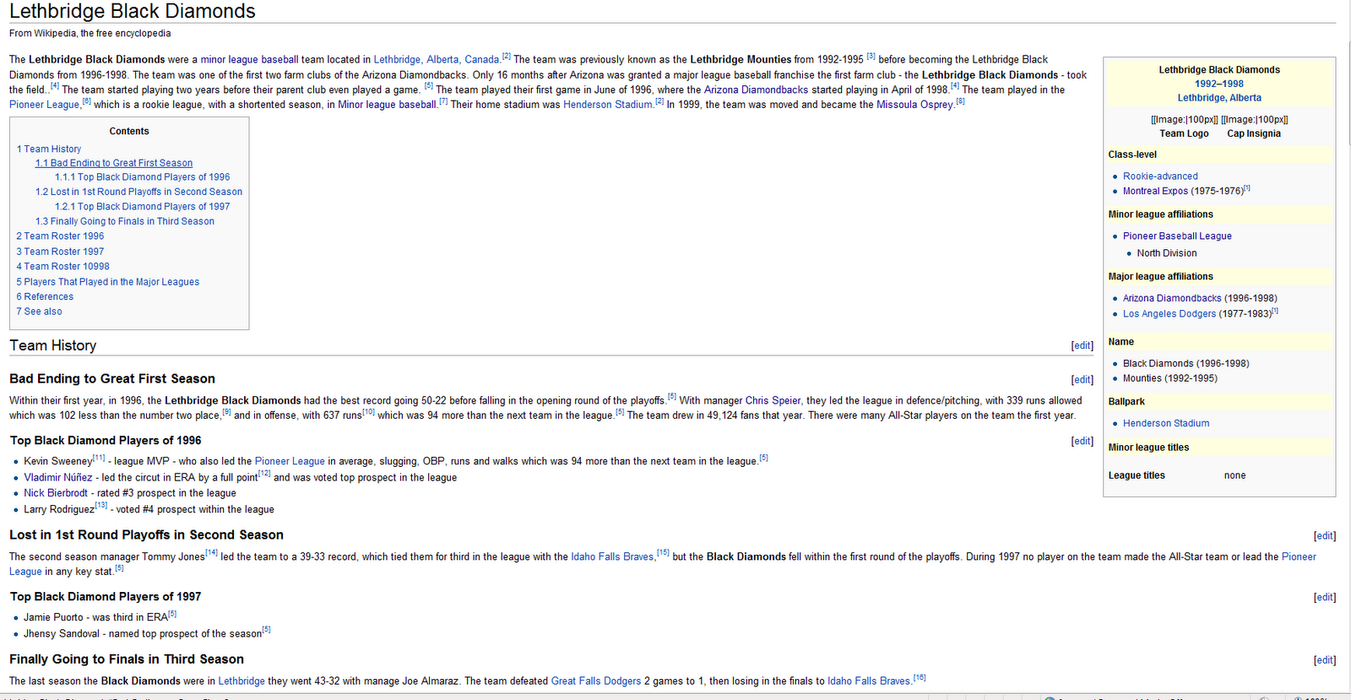Open the Vladimir Núñez player link

pos(58,478)
